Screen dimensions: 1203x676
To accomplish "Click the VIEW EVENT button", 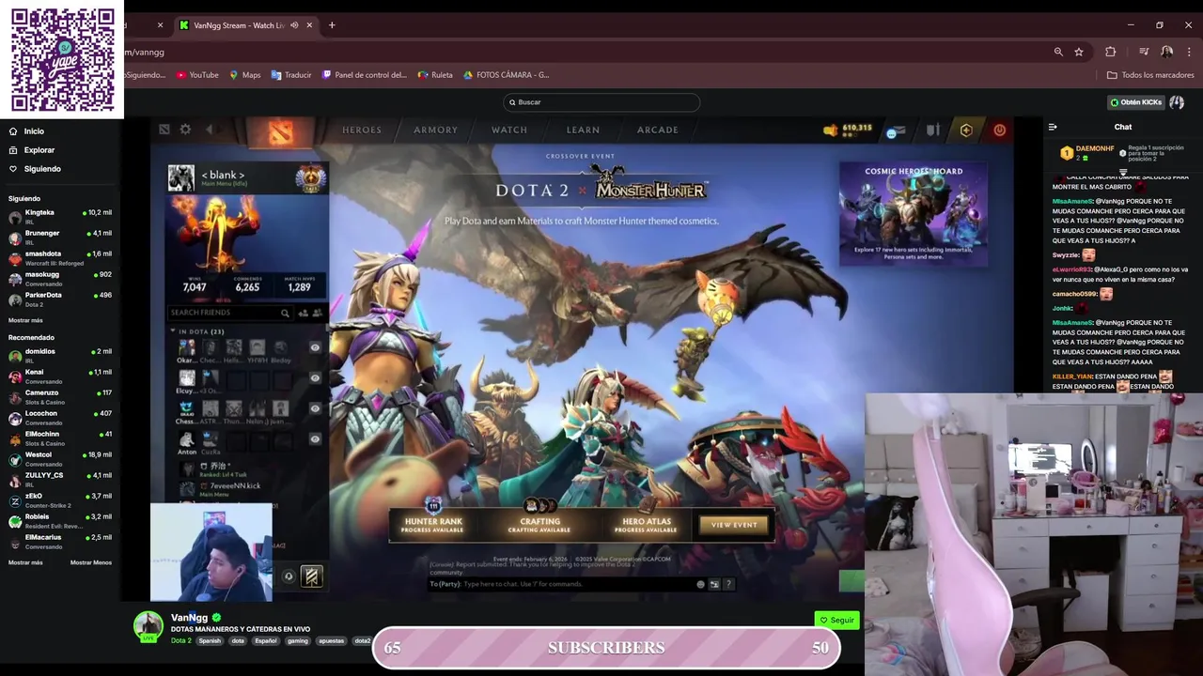I will [x=734, y=525].
